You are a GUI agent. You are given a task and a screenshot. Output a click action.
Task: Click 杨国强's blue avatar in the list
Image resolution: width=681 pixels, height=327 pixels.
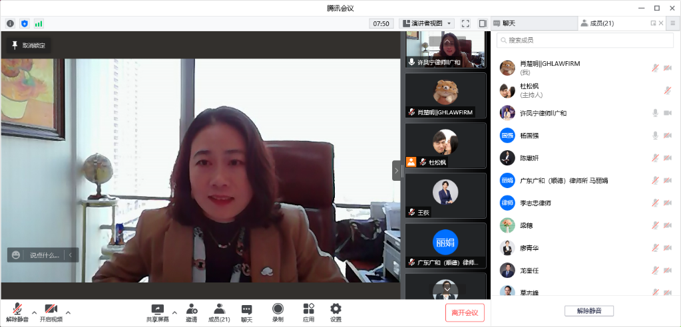[x=507, y=136]
